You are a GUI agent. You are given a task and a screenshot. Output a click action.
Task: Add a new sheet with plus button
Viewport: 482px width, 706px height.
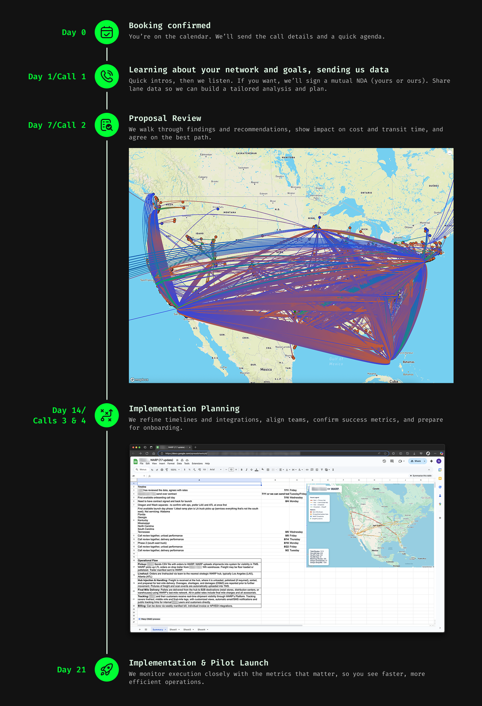[140, 630]
